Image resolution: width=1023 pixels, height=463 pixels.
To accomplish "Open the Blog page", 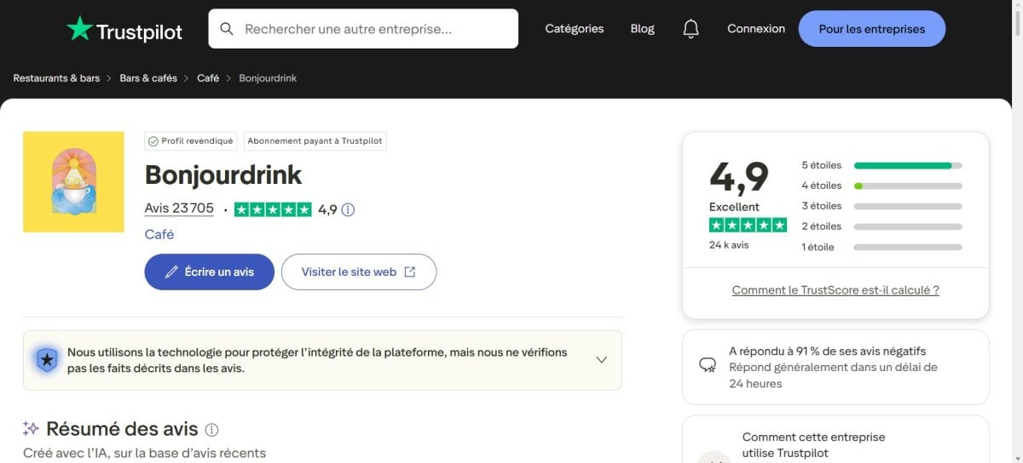I will [643, 29].
